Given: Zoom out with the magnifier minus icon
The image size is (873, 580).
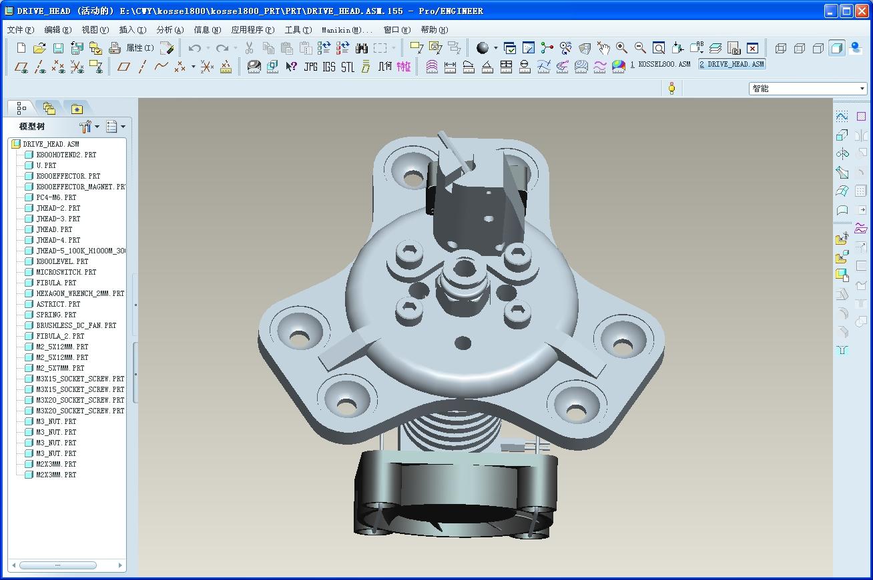Looking at the screenshot, I should pos(640,48).
